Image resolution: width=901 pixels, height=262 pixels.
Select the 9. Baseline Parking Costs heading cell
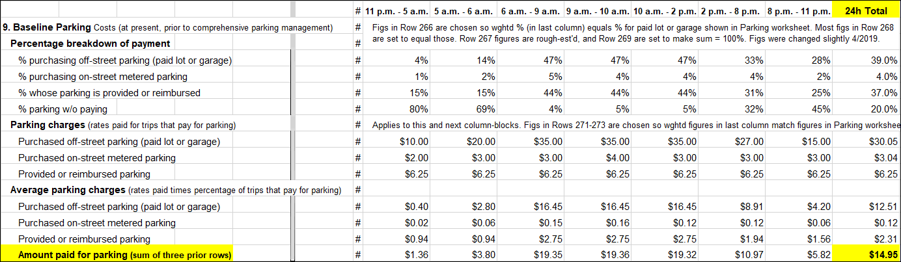point(168,27)
